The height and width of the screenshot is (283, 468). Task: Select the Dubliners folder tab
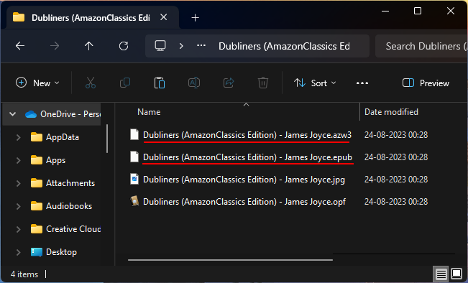(x=91, y=17)
